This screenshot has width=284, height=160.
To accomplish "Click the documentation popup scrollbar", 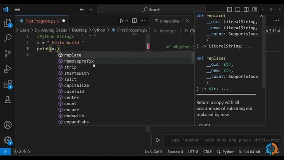I will pos(264,51).
